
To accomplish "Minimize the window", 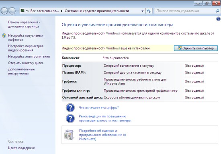I will coord(198,3).
